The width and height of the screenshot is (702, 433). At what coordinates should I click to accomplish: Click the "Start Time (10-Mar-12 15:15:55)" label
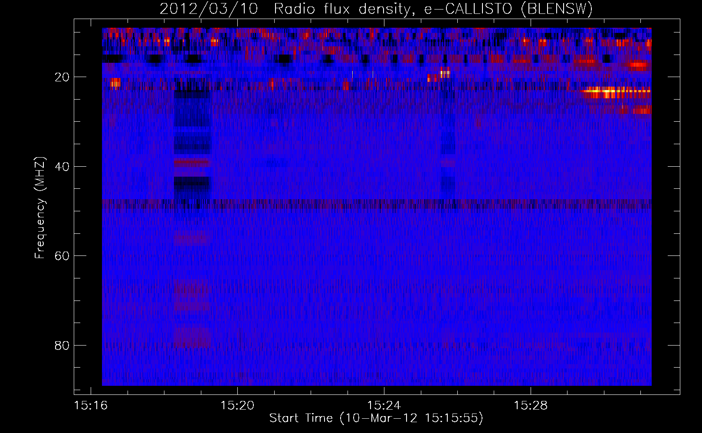376,418
